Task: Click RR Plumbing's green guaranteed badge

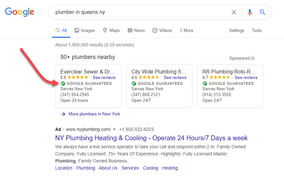Action: point(205,83)
